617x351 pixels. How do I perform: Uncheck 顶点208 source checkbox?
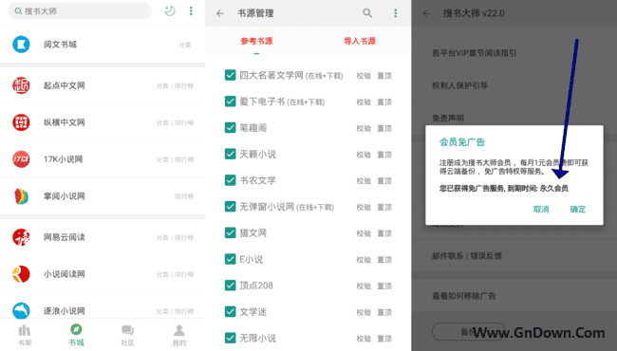(x=231, y=286)
